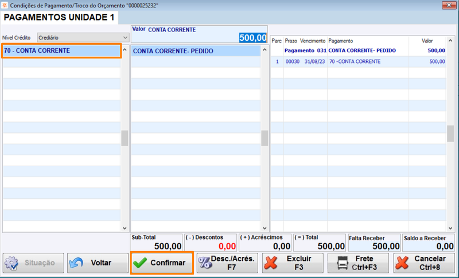Select the Pagamento 031 group row

click(x=358, y=50)
